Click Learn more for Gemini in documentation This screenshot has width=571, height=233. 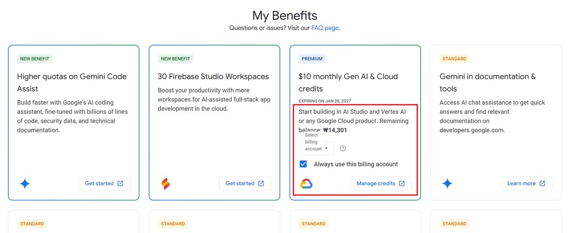(526, 184)
